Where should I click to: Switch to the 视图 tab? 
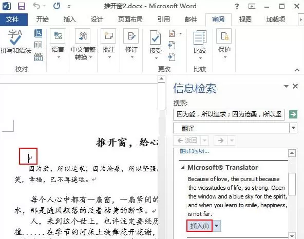(245, 19)
